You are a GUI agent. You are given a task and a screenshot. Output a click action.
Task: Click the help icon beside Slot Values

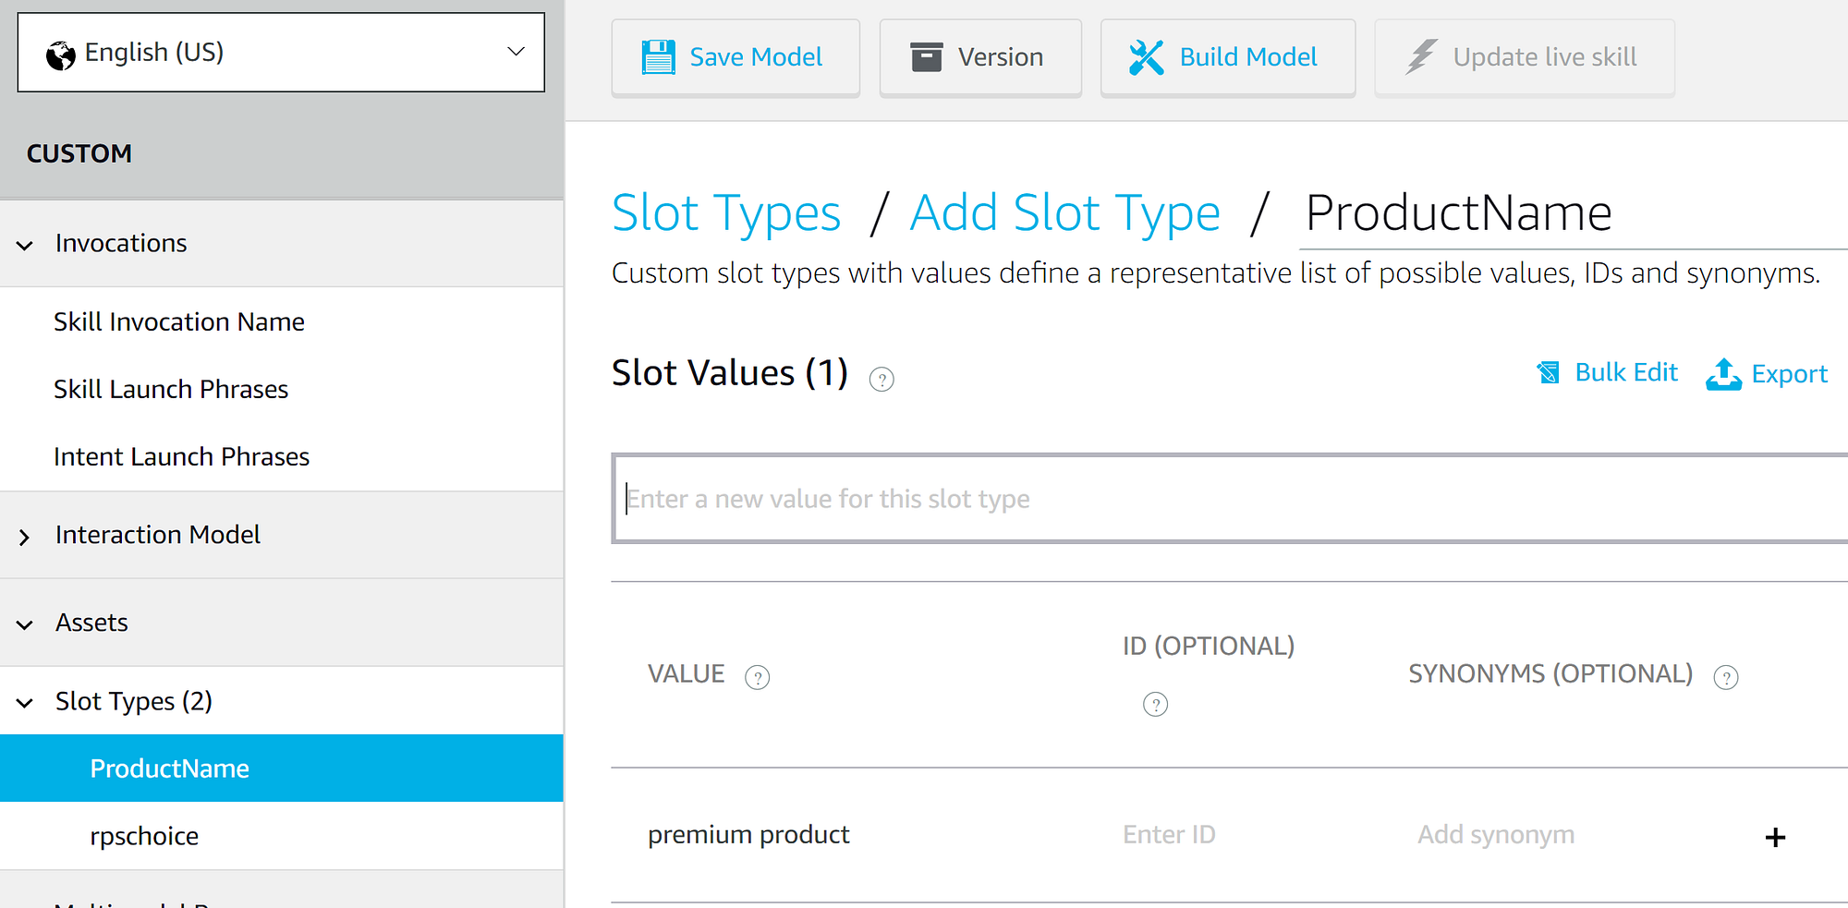(x=881, y=380)
